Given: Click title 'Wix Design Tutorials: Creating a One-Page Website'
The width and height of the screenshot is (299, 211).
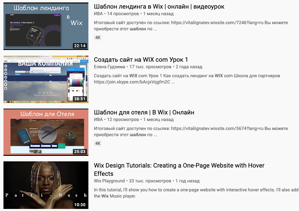Looking at the screenshot, I should click(x=179, y=170).
